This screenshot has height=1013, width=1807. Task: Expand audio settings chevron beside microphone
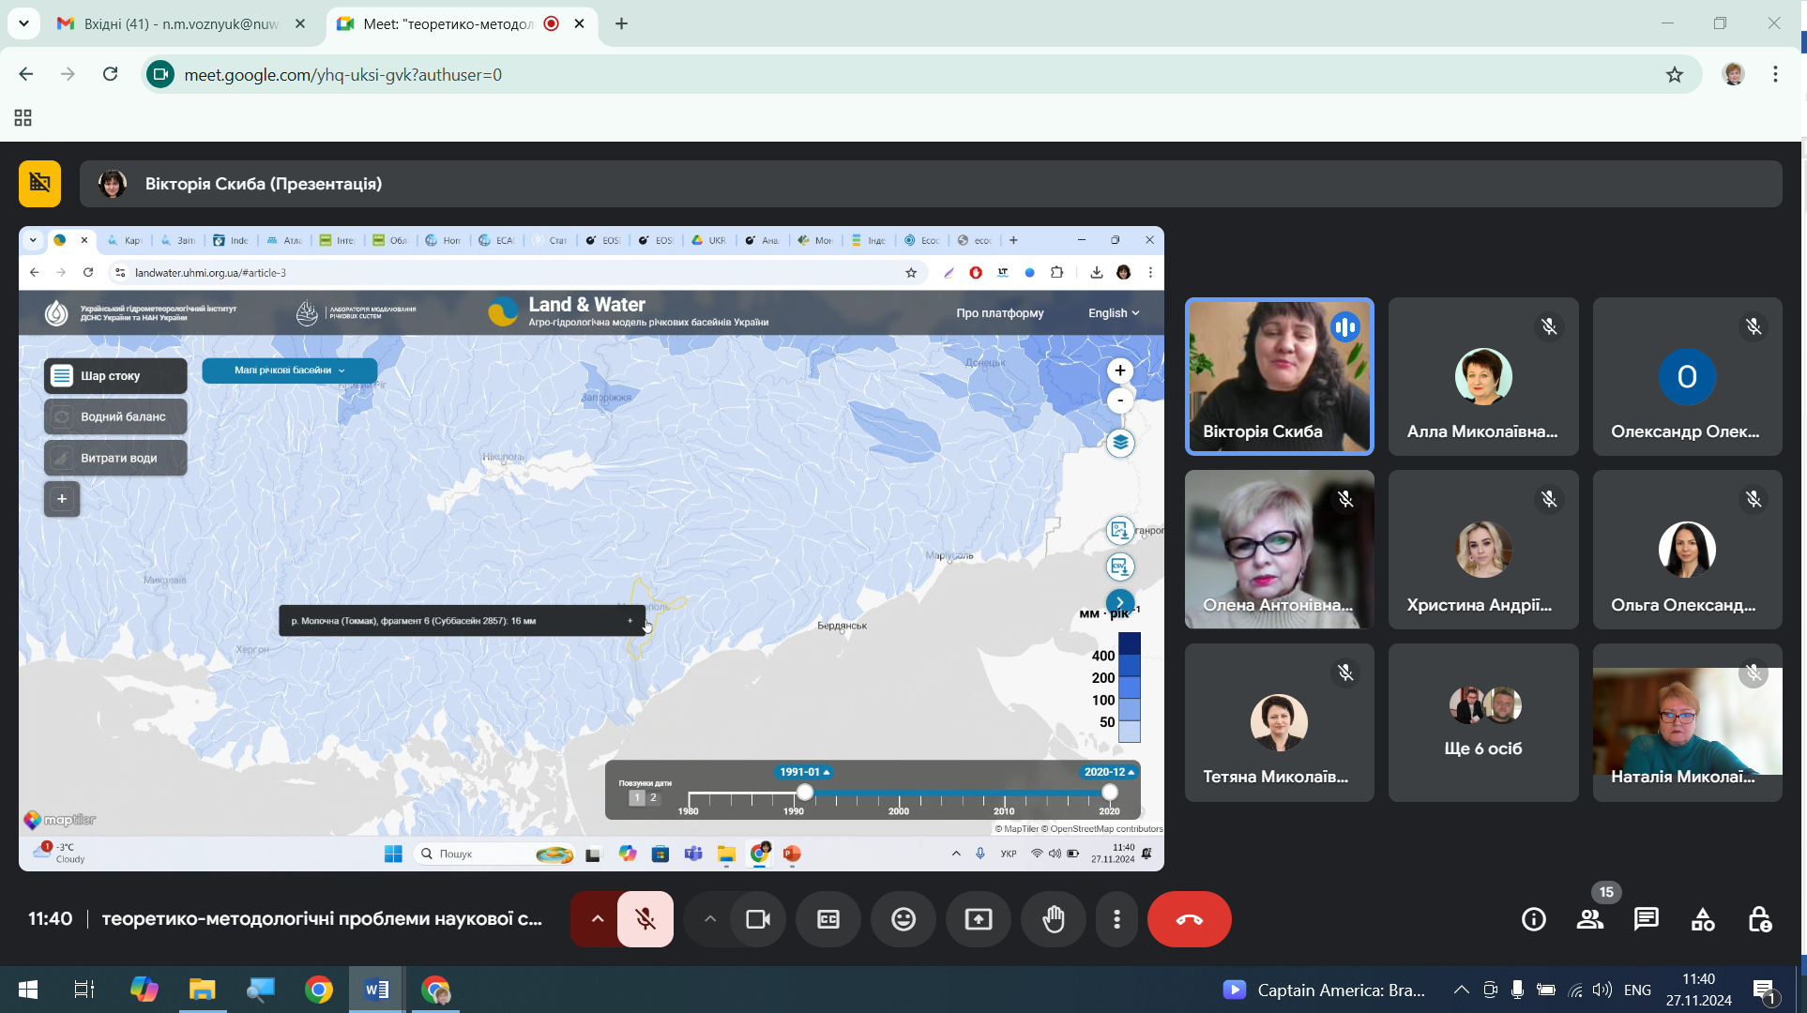[x=597, y=919]
